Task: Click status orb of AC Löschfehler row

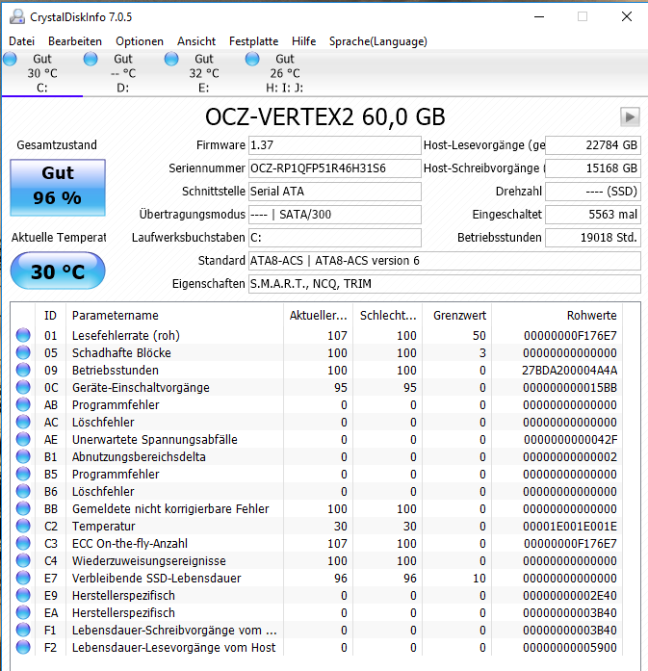Action: click(23, 422)
